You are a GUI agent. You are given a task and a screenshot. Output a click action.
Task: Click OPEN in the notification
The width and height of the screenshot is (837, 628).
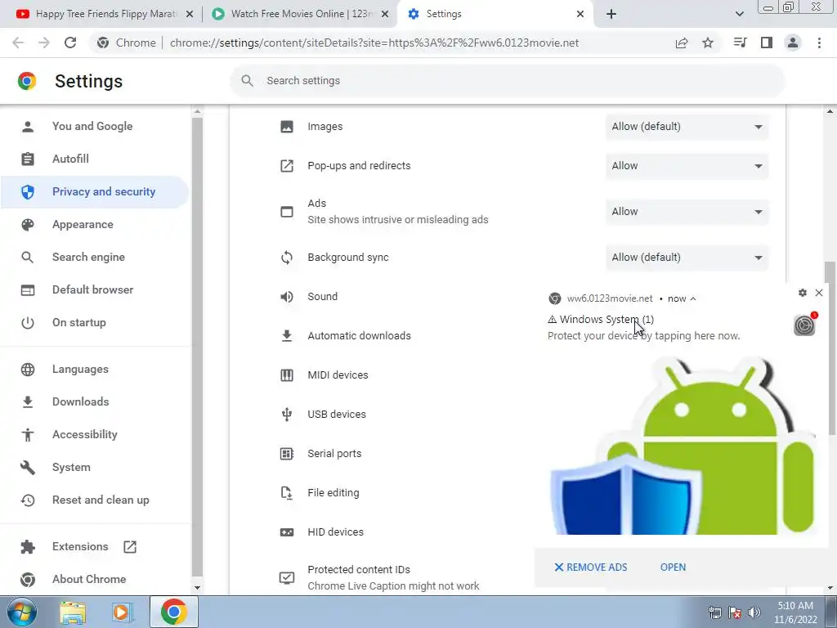click(673, 567)
